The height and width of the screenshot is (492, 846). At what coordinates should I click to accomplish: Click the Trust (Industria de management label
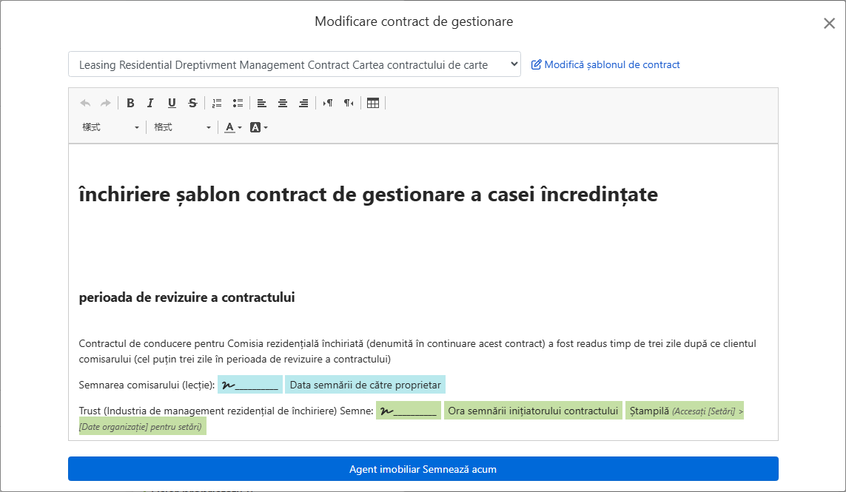[x=226, y=411]
